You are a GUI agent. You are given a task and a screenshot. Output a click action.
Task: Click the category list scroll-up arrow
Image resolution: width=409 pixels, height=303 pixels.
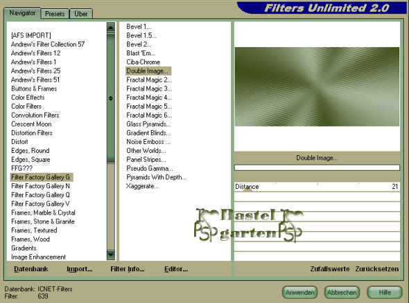111,27
